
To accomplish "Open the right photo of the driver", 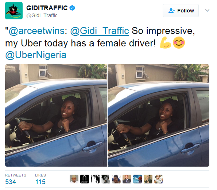I will (158, 115).
